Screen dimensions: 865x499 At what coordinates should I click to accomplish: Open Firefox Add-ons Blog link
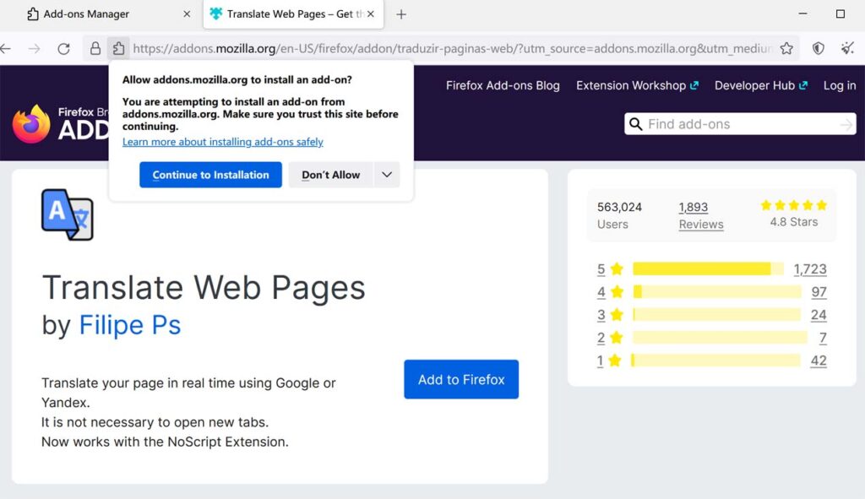[x=503, y=85]
